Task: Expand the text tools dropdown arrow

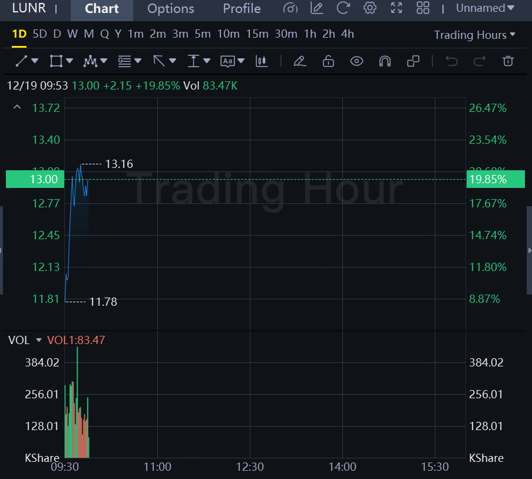Action: [x=241, y=61]
